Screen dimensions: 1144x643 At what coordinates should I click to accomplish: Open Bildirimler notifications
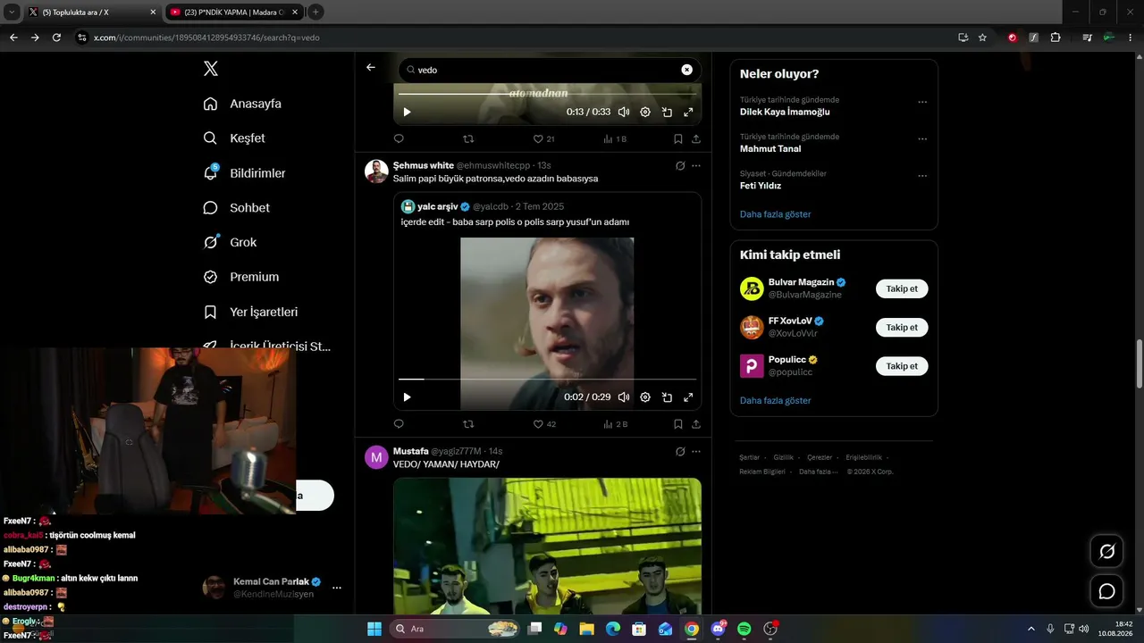[245, 173]
